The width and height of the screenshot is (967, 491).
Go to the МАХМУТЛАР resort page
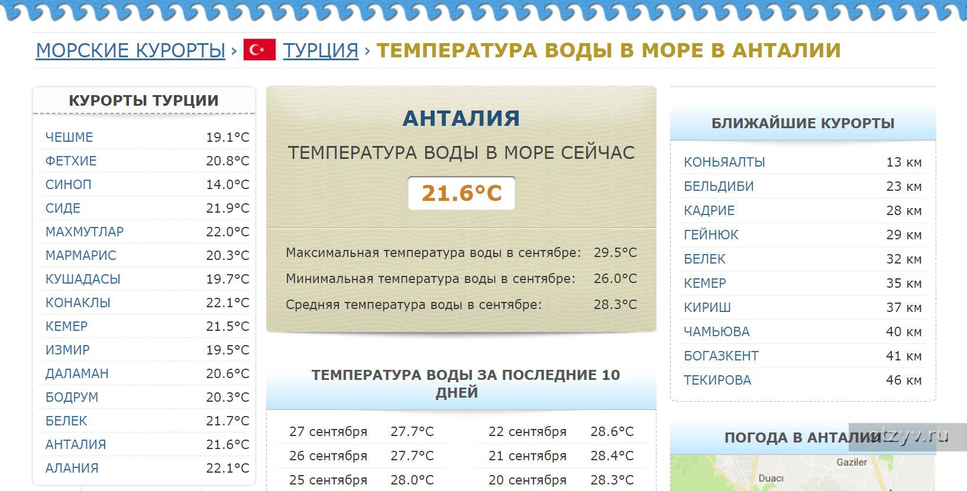[x=85, y=232]
